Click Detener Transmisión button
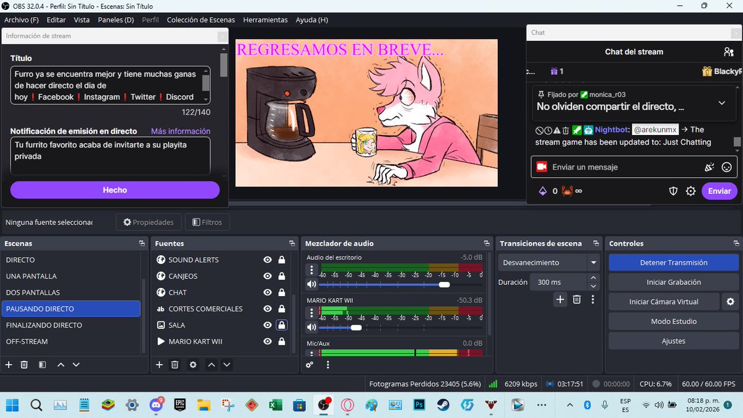Viewport: 743px width, 418px height. [x=674, y=263]
